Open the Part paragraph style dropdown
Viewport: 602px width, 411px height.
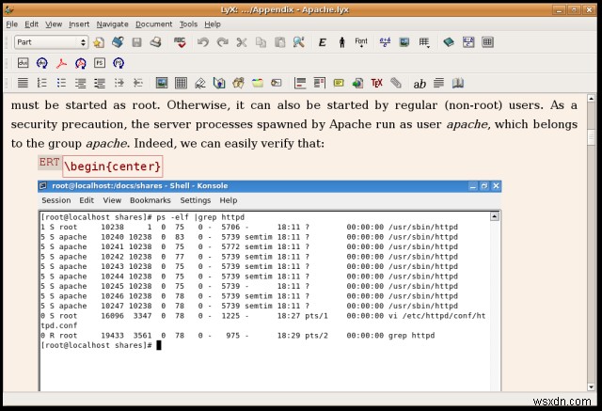pyautogui.click(x=51, y=42)
